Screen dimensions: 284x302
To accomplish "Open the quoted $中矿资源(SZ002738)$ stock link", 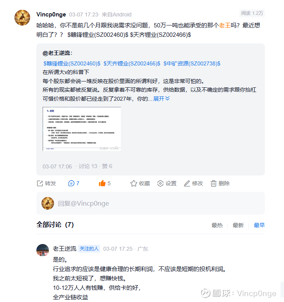I will pos(192,63).
